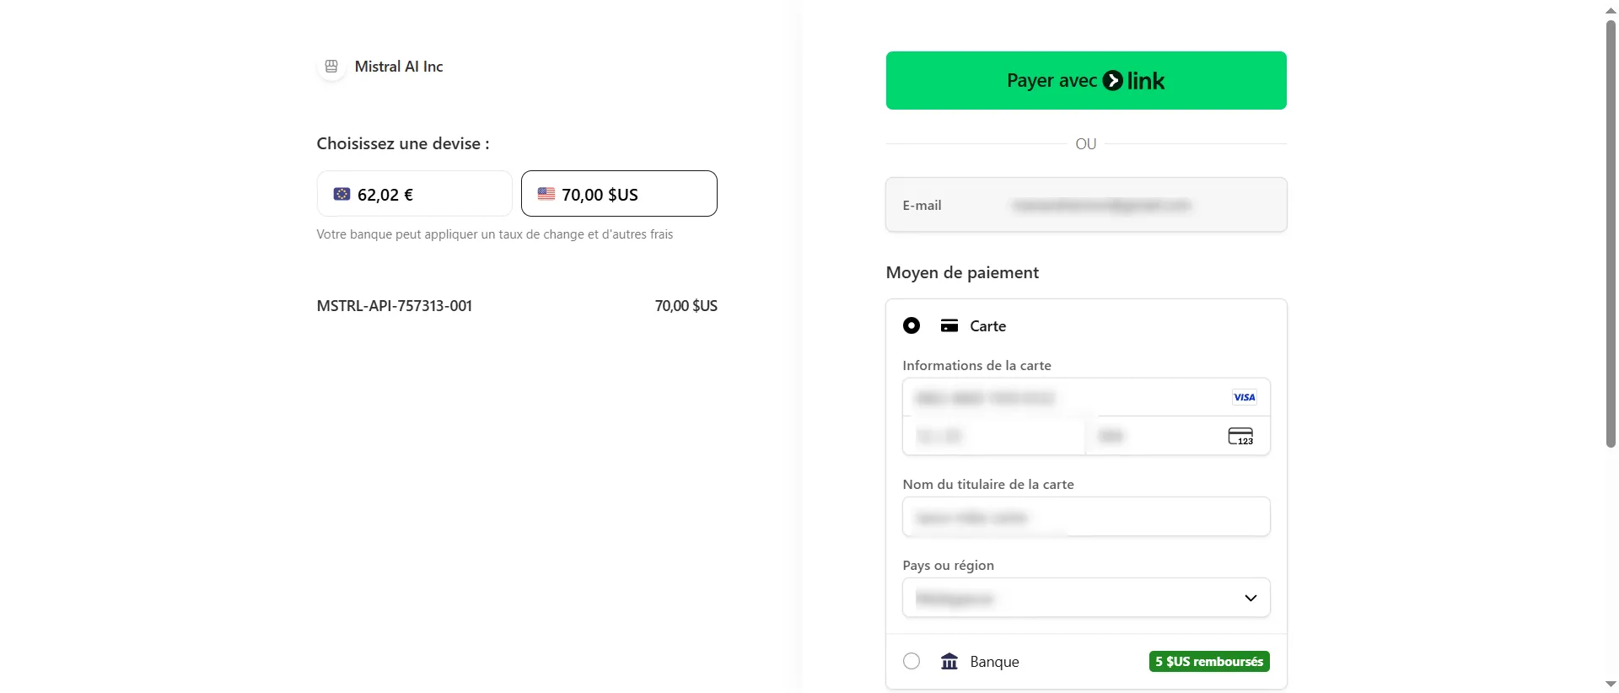
Task: Click the Payer avec Link button
Action: pyautogui.click(x=1085, y=80)
